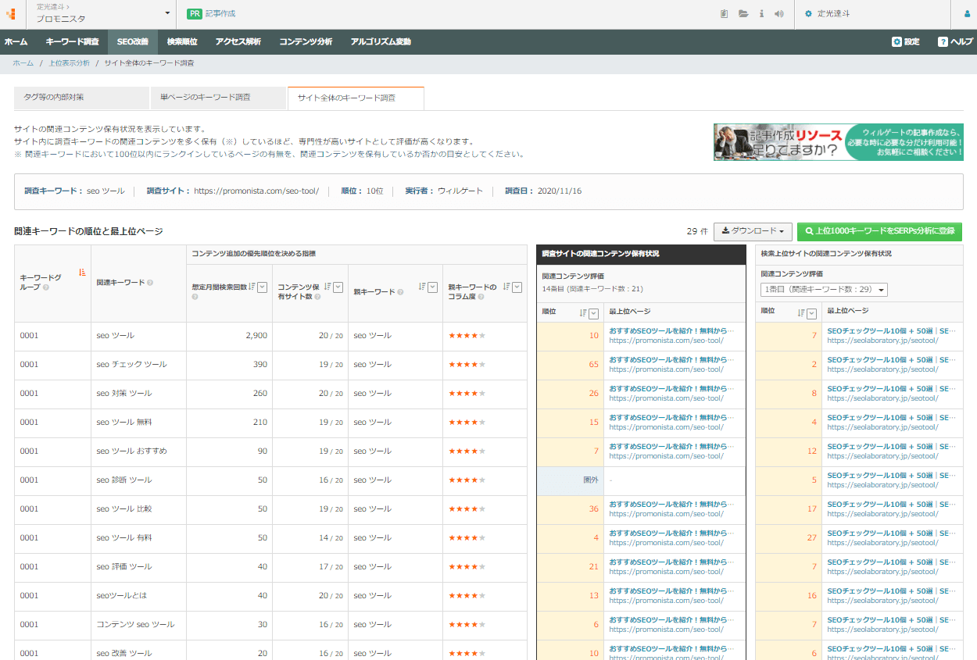Open filter dropdown for コンテンツ保有サイト数 column

pyautogui.click(x=338, y=287)
